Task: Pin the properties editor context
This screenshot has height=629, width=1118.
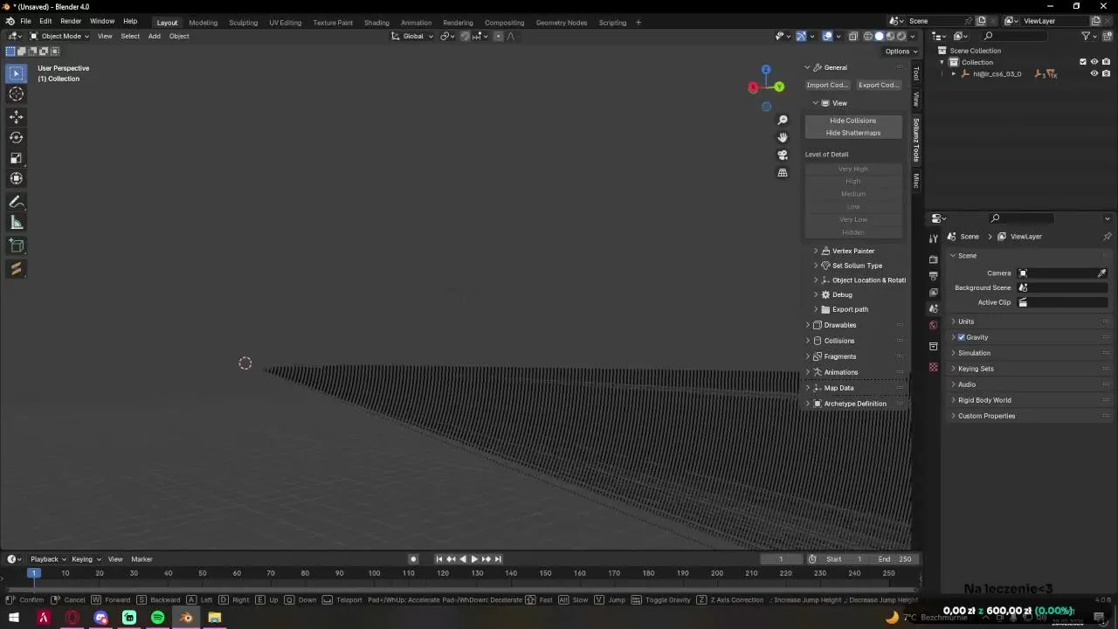Action: [x=1107, y=237]
